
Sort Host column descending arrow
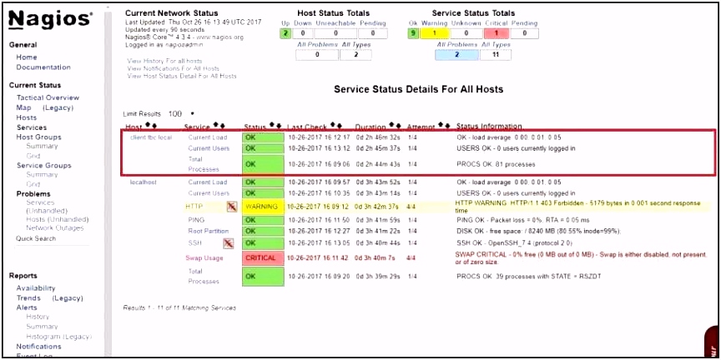(154, 125)
